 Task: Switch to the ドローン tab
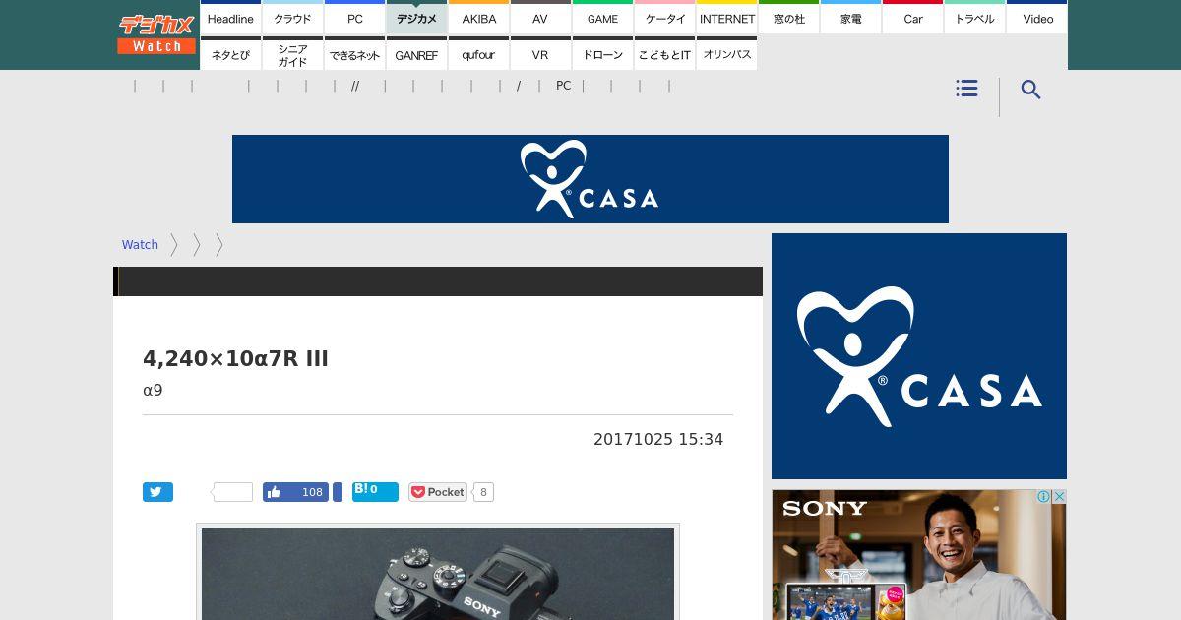602,54
